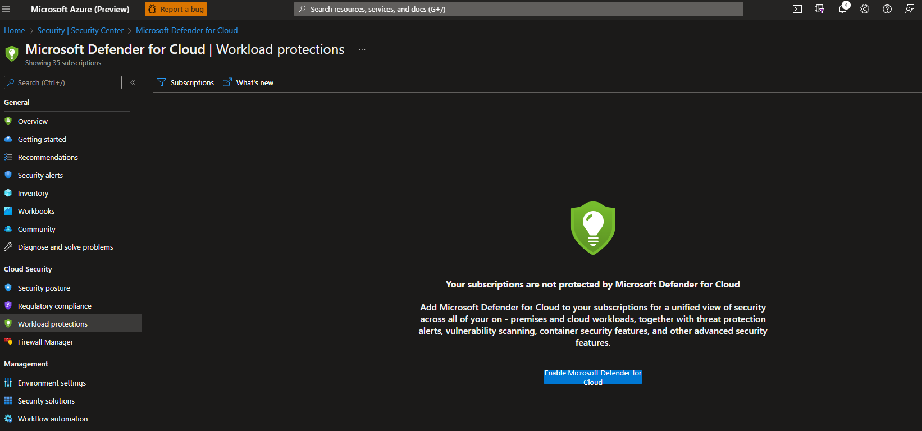The image size is (922, 431).
Task: Click the Workflow automation gear icon
Action: click(x=8, y=419)
